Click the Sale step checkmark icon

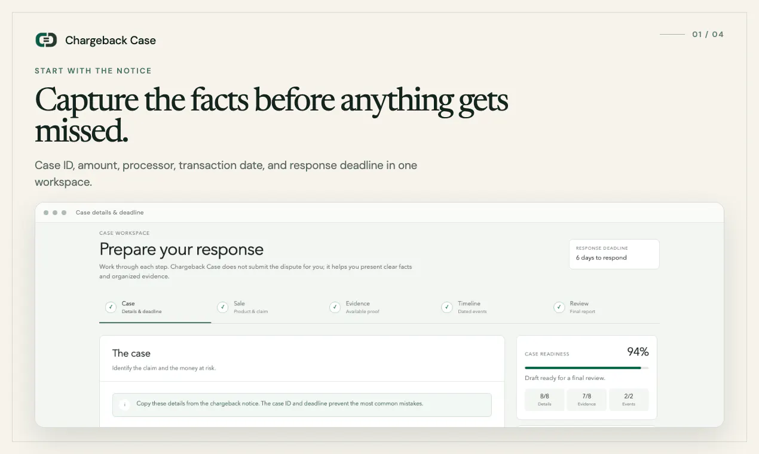[222, 307]
